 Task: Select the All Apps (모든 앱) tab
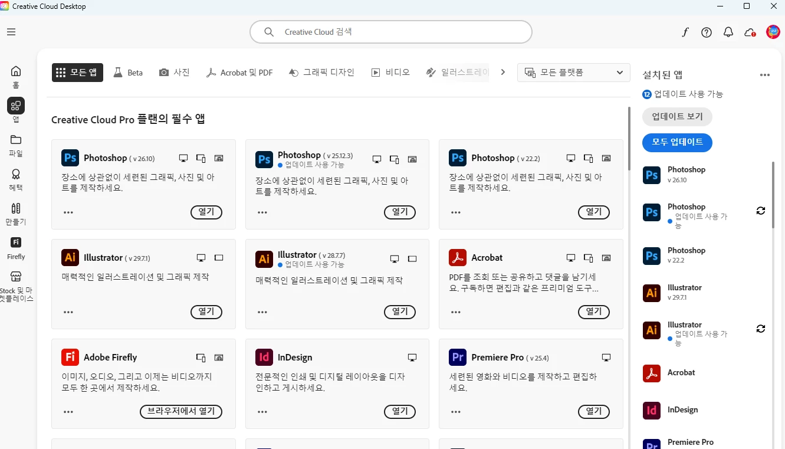point(77,73)
